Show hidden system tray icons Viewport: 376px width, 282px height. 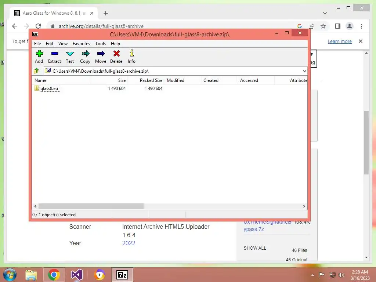click(312, 275)
